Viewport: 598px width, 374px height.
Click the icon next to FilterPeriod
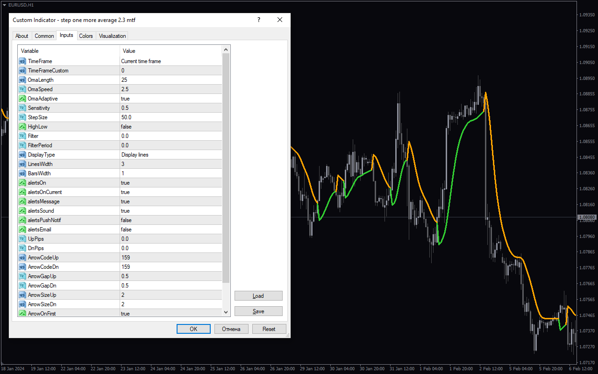point(22,145)
